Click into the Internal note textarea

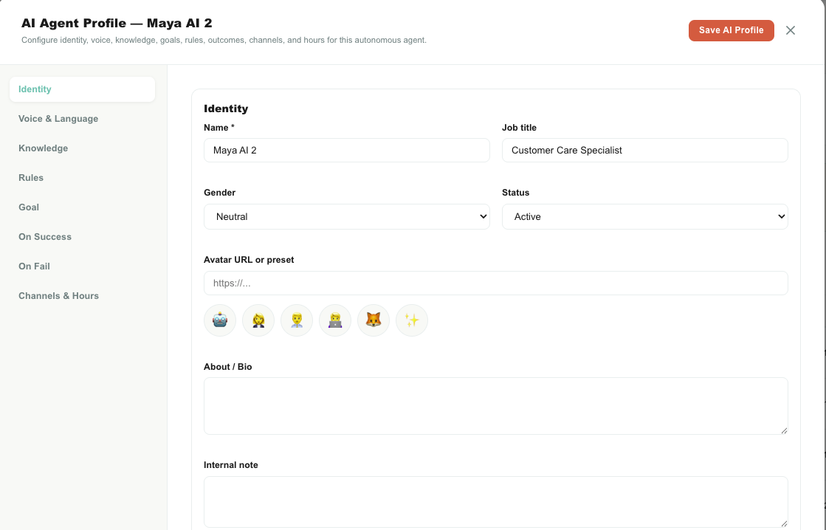tap(496, 502)
